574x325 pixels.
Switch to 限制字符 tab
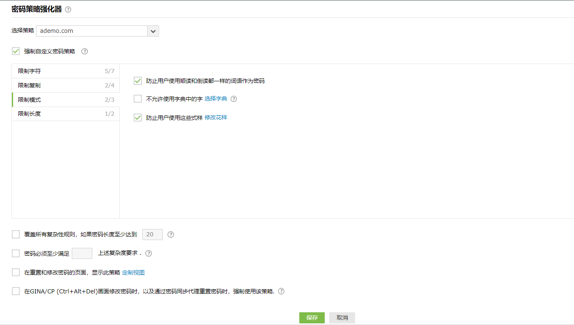coord(66,71)
